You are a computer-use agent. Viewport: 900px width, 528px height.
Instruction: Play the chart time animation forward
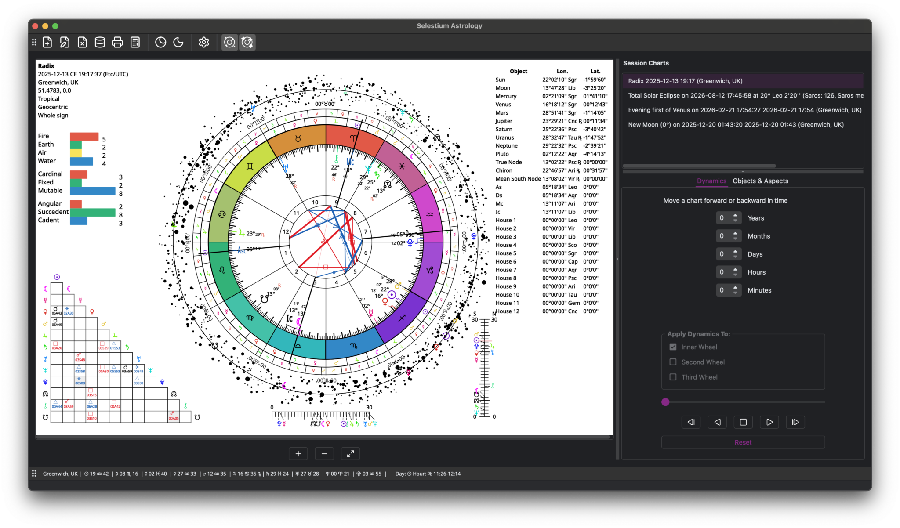coord(769,422)
